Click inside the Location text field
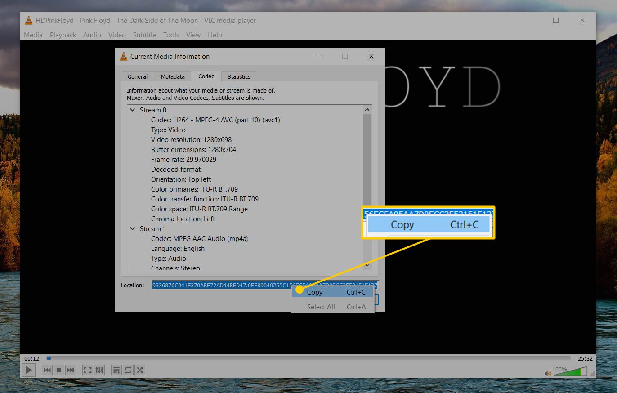617x393 pixels. pos(265,285)
